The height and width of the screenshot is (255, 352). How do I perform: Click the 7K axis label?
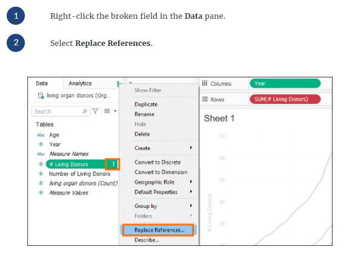click(222, 137)
